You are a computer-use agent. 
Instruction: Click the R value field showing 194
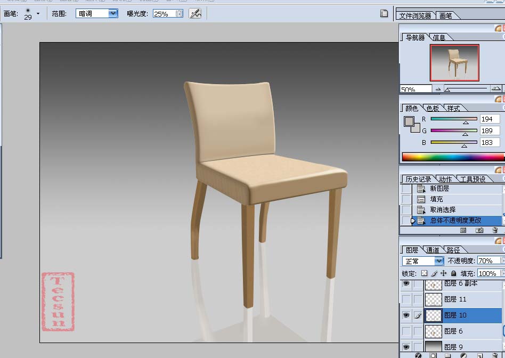click(490, 119)
